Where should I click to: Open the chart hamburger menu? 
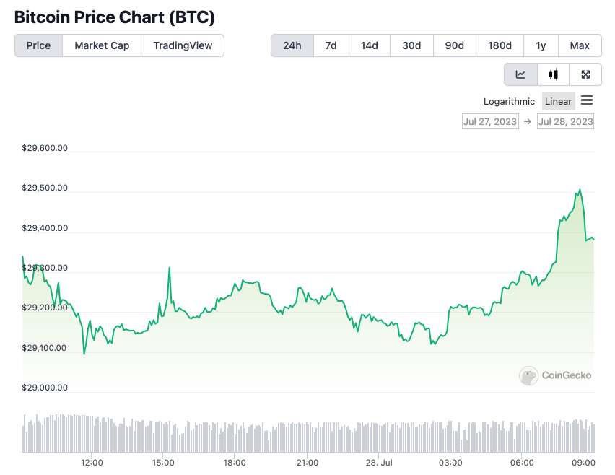(587, 101)
